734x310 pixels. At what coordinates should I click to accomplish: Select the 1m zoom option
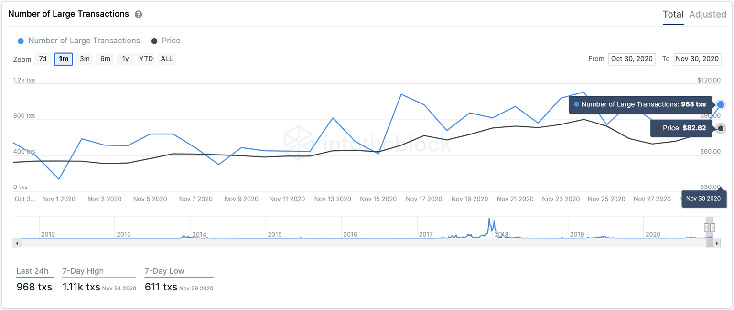coord(64,59)
